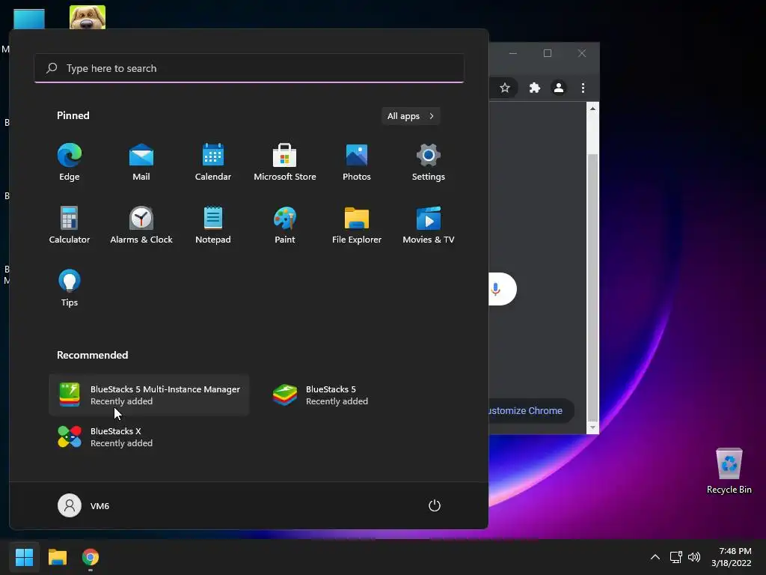Screen dimensions: 766x575
Task: Launch Notepad
Action: point(213,225)
